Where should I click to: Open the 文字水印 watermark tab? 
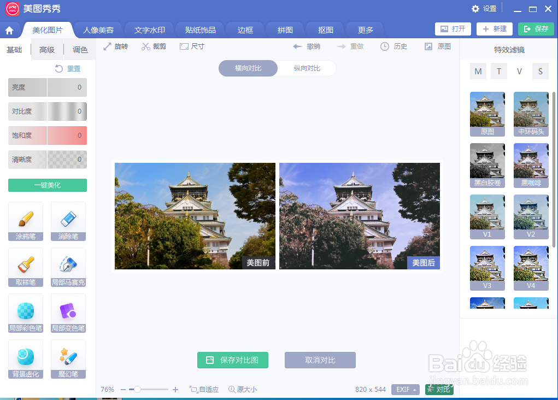149,30
